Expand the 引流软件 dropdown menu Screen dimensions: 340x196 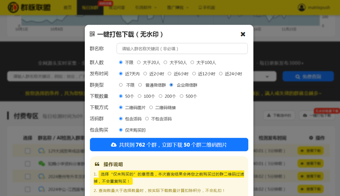pos(146,7)
